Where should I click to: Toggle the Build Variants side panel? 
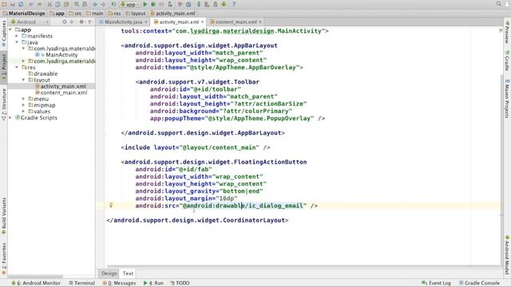point(4,216)
